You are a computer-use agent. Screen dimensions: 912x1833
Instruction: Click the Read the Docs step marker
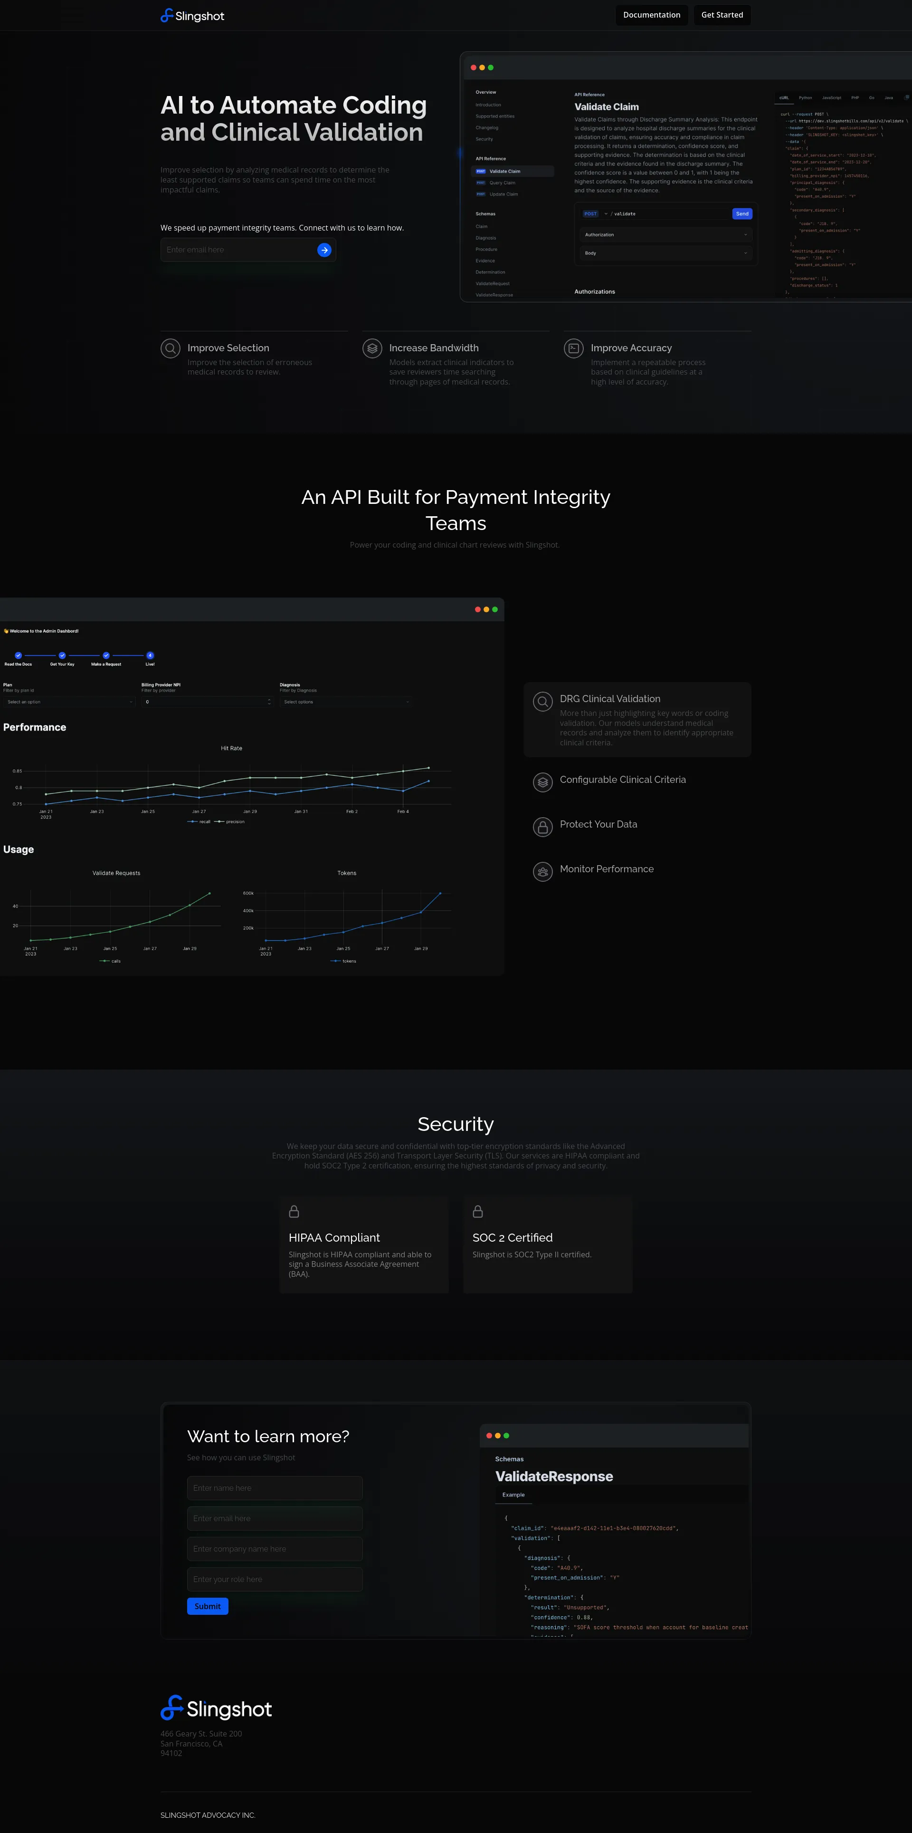pos(19,656)
